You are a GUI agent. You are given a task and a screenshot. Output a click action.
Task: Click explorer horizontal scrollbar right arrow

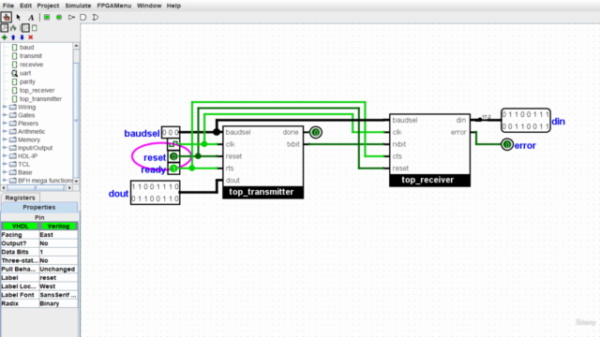tap(69, 188)
